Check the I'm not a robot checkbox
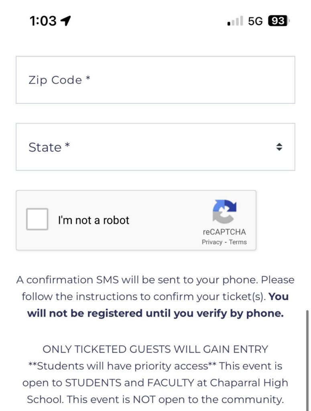 pyautogui.click(x=37, y=219)
